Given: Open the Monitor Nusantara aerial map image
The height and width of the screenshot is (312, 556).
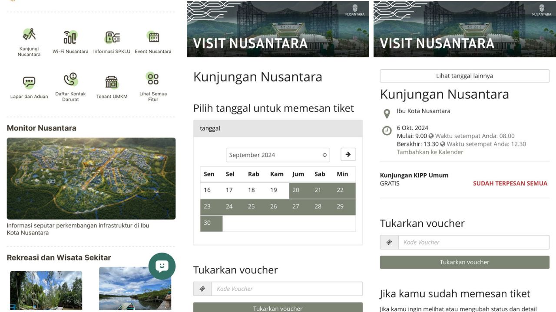Looking at the screenshot, I should pyautogui.click(x=91, y=179).
